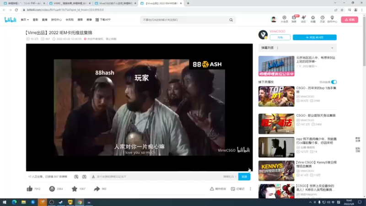Viewport: 366px width, 206px height.
Task: Open the ropz video thumbnail
Action: click(276, 147)
